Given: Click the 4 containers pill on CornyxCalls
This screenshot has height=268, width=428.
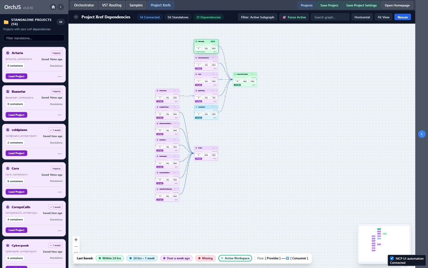Looking at the screenshot, I should point(15,219).
